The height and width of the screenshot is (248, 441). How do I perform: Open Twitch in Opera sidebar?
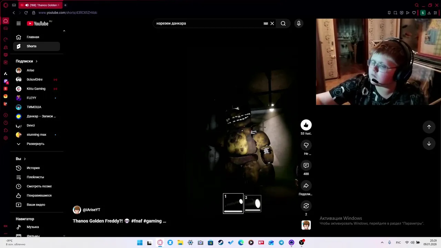(6, 81)
